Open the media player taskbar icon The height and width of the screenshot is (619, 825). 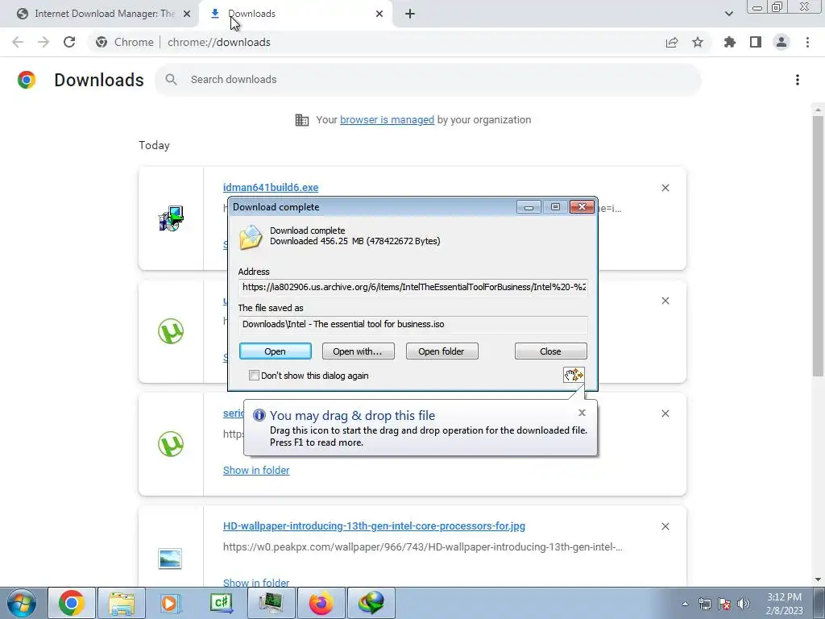pos(169,603)
